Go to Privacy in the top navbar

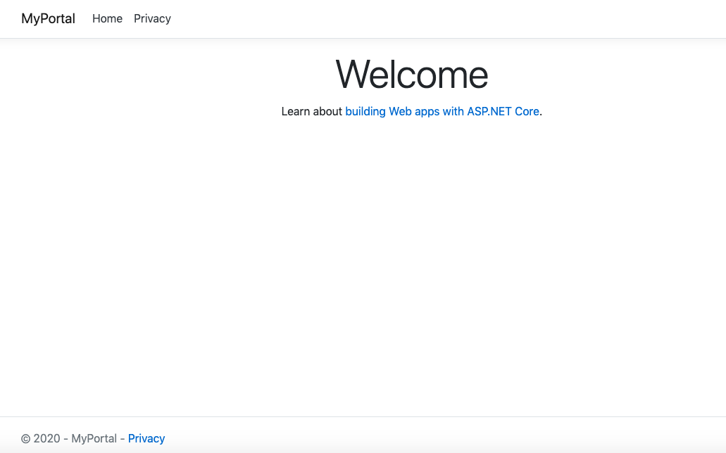pyautogui.click(x=152, y=19)
